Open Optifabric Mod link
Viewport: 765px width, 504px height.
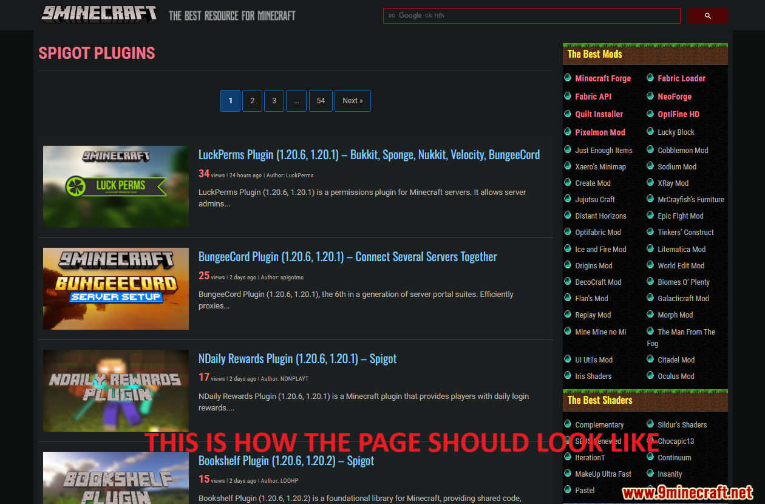tap(598, 233)
